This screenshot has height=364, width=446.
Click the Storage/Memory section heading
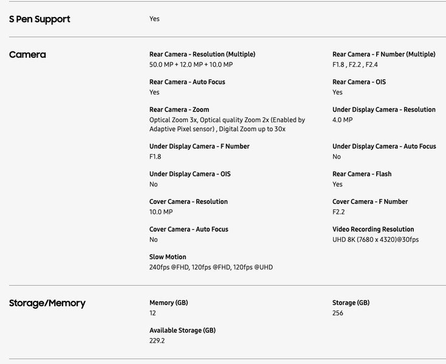point(47,303)
